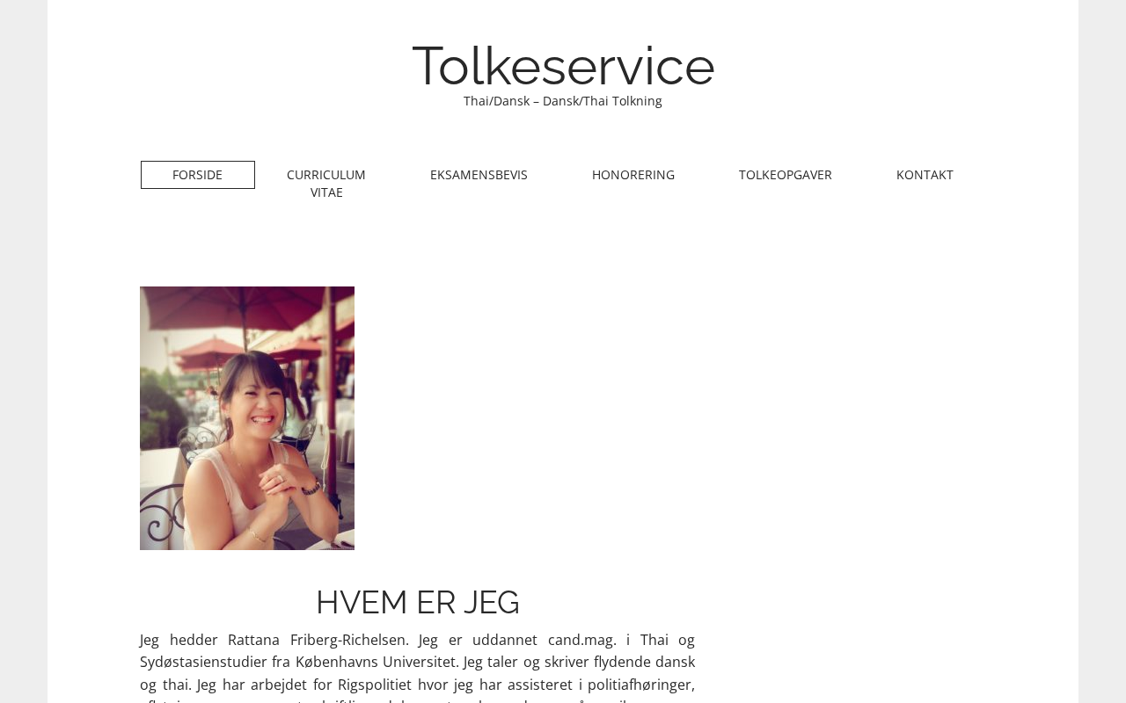Click the HVEM ER JEG heading
The image size is (1126, 703).
418,603
